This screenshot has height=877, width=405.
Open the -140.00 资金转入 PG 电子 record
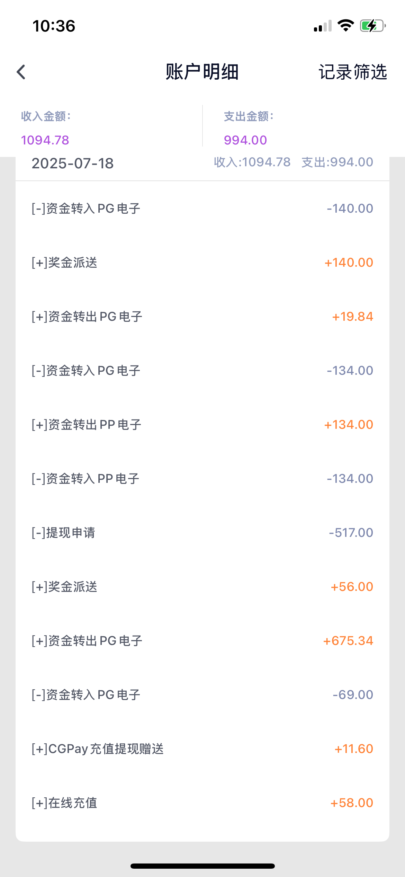pos(202,209)
